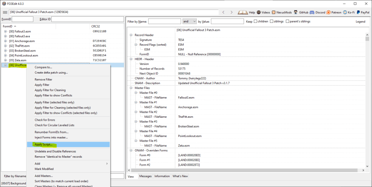Collapse the Master Files section

[131, 88]
